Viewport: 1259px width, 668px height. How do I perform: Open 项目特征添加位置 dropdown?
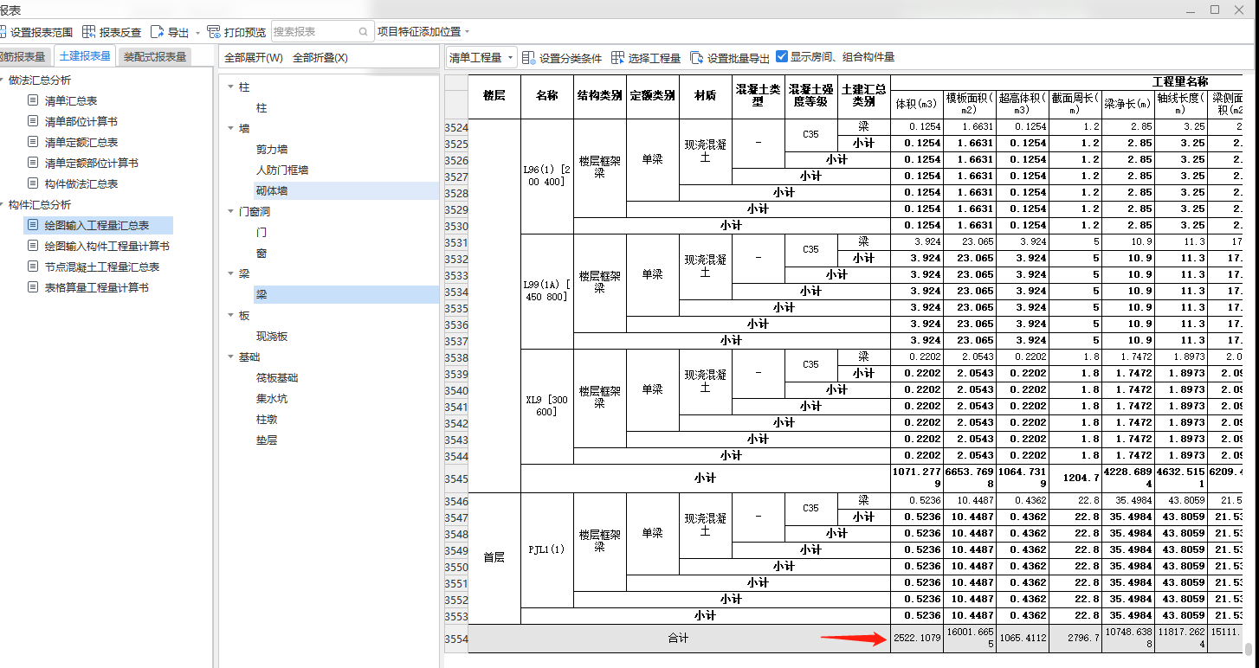pos(423,32)
